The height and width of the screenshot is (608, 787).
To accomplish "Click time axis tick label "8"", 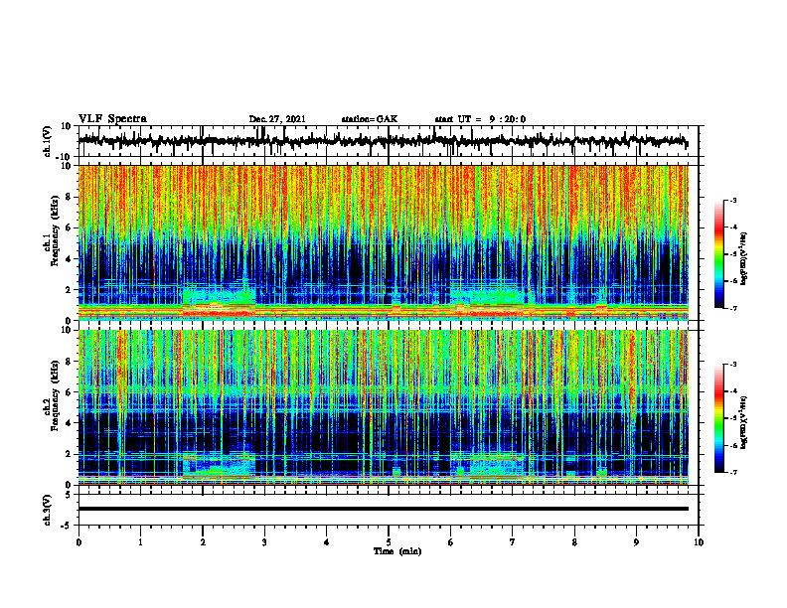I will tap(574, 542).
